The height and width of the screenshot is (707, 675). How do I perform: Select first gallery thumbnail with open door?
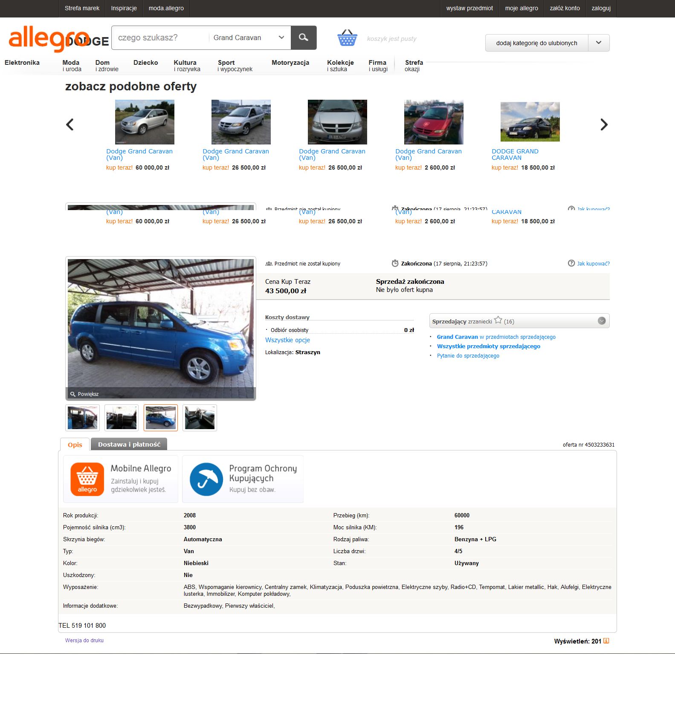83,418
